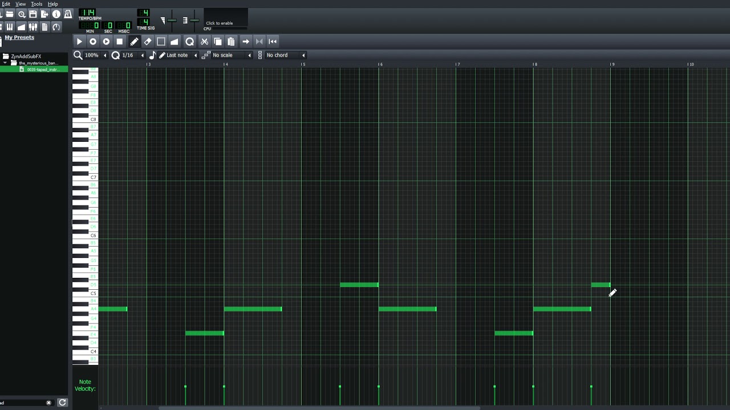The width and height of the screenshot is (730, 410).
Task: Open the View menu
Action: [x=21, y=4]
